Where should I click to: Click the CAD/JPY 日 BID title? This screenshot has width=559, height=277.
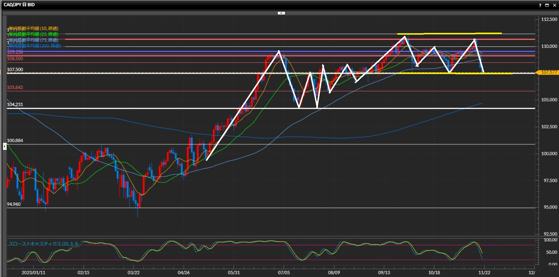click(19, 5)
